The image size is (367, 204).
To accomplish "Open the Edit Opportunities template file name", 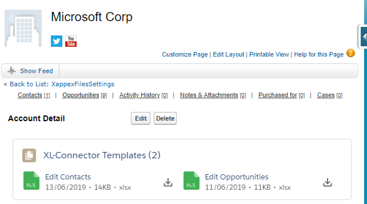I will tap(237, 177).
